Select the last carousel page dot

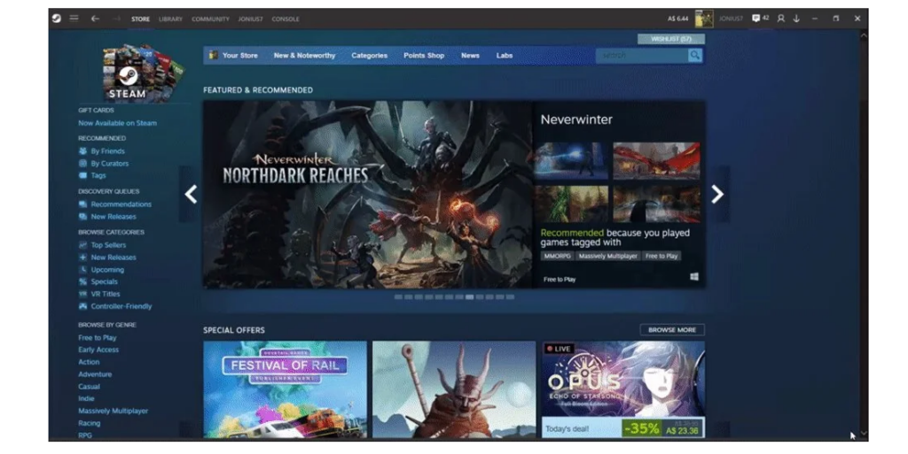click(510, 296)
